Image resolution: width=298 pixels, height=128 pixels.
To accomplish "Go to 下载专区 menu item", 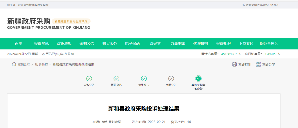I will point(246,43).
